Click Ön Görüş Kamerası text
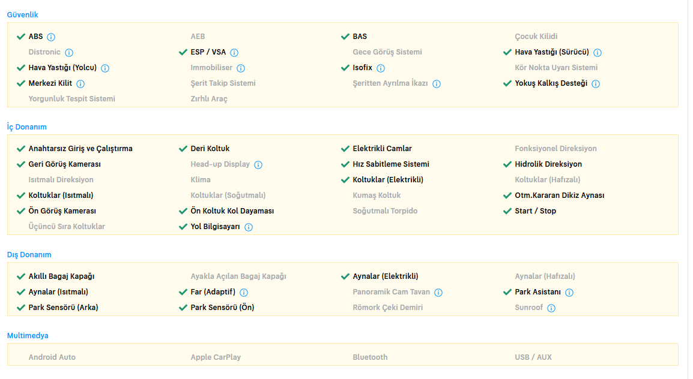 [x=62, y=211]
